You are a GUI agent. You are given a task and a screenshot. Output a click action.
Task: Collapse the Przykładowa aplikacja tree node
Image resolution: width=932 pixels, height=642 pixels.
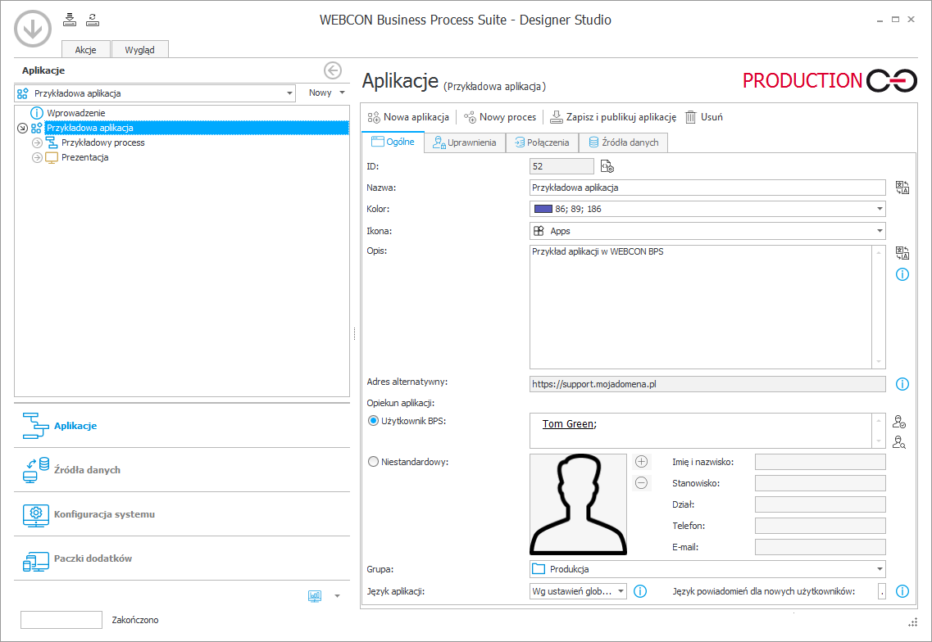click(23, 128)
